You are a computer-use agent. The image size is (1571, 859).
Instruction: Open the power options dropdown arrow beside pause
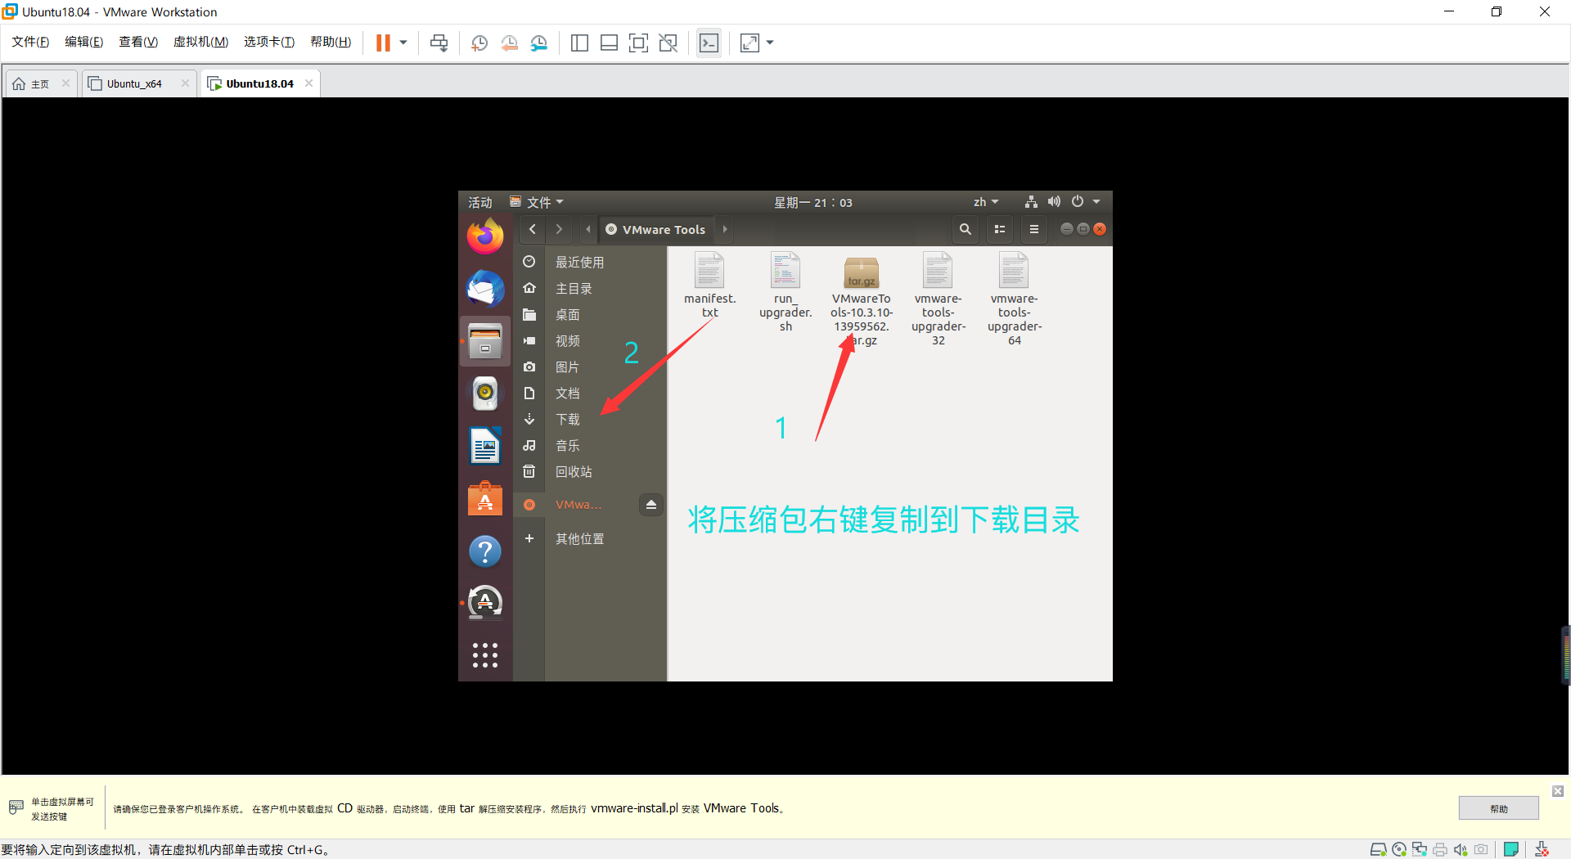[x=403, y=43]
